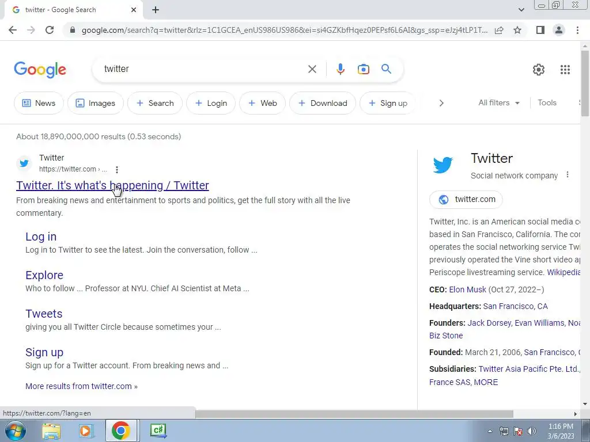This screenshot has width=590, height=442.
Task: Go back to the previous page
Action: click(x=13, y=30)
